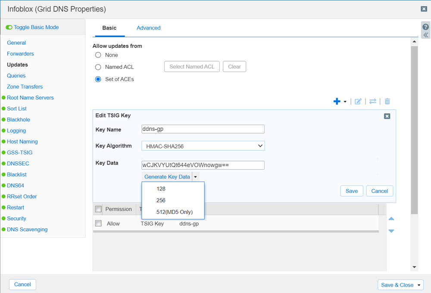Image resolution: width=431 pixels, height=293 pixels.
Task: Open the Key Algorithm dropdown
Action: tap(203, 146)
